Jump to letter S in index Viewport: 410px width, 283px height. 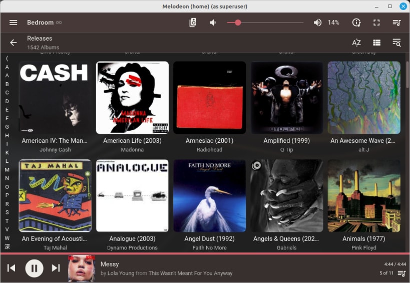pyautogui.click(x=7, y=212)
